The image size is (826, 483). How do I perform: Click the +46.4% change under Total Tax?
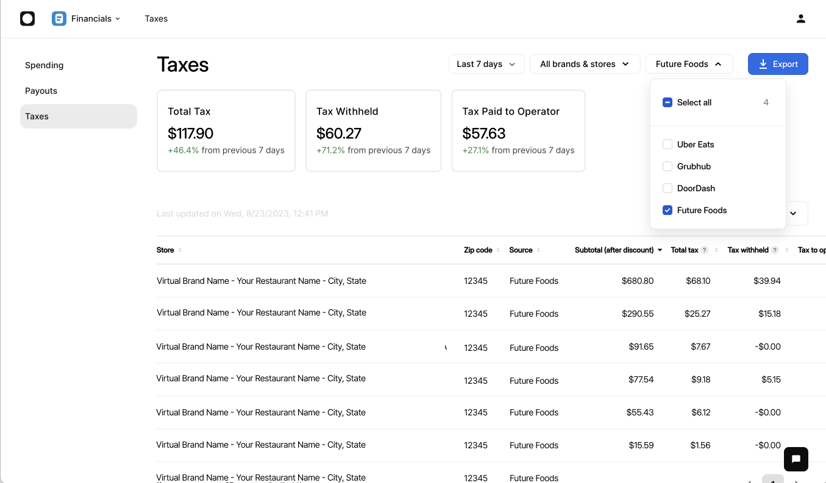(183, 150)
